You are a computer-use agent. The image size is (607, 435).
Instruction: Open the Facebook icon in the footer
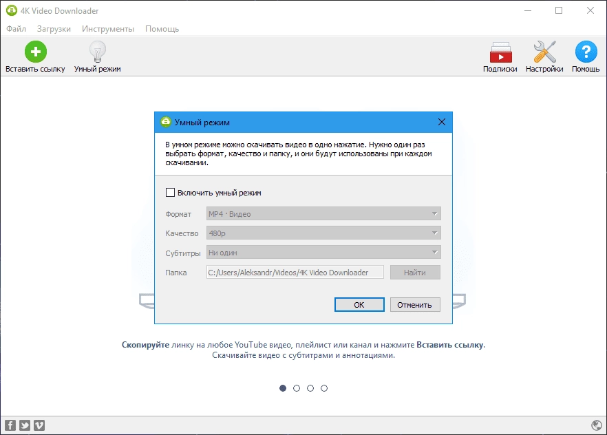pos(10,425)
